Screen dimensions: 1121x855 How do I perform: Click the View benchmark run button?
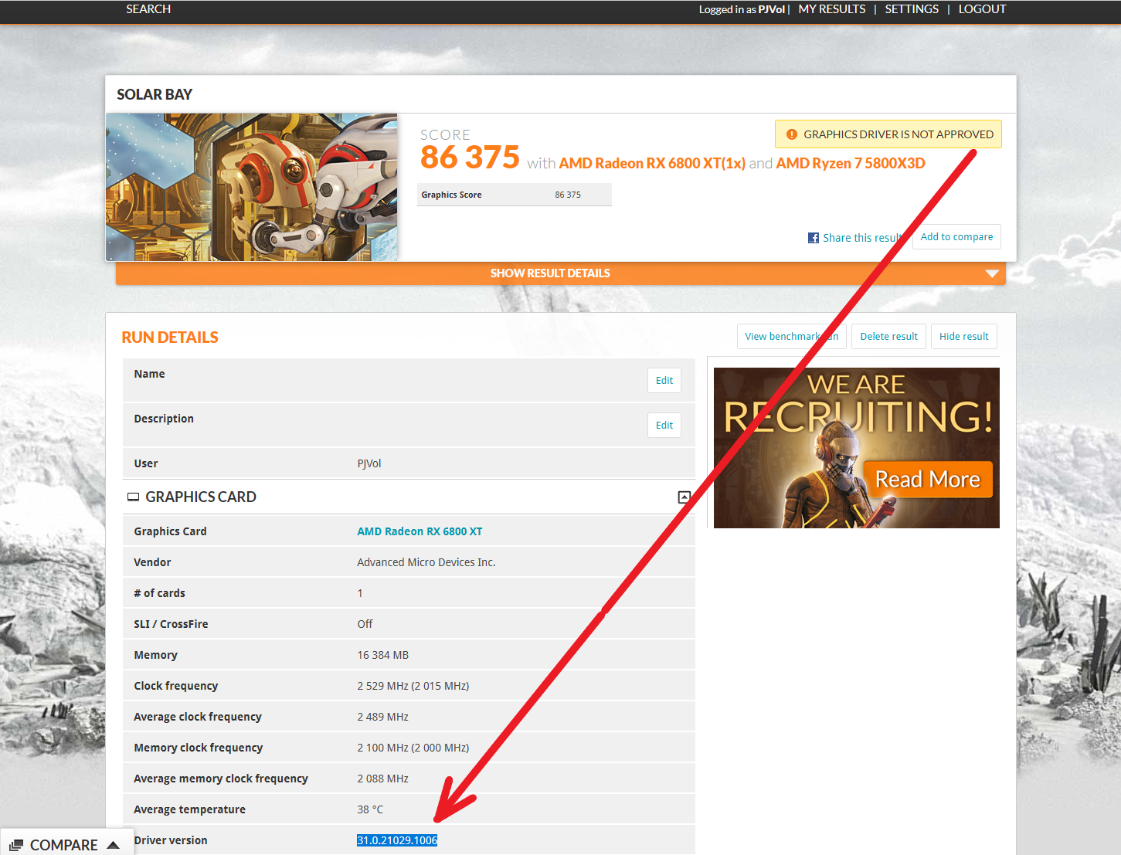792,337
